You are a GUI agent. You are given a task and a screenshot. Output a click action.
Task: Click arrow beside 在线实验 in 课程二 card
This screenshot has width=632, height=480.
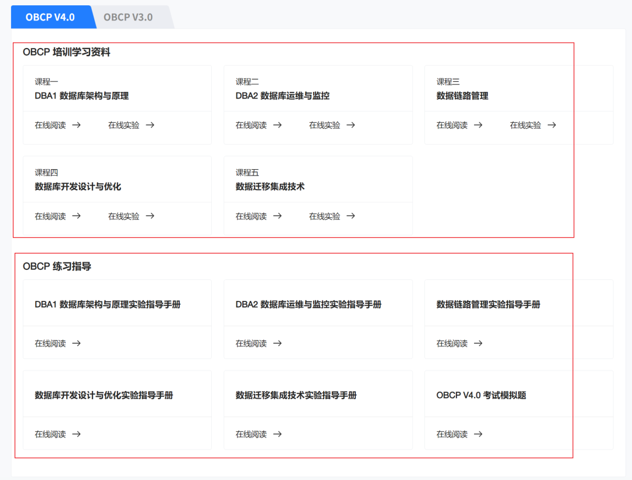(351, 125)
